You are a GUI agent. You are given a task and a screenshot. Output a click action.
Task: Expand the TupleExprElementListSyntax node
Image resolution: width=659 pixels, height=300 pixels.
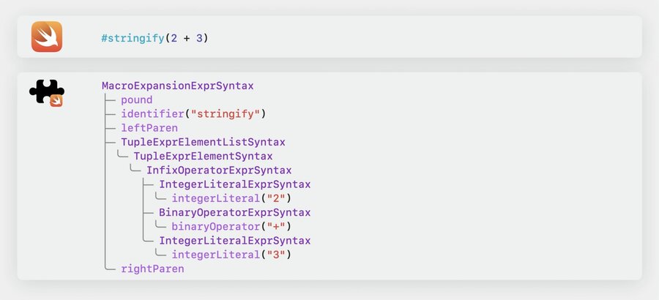point(204,142)
